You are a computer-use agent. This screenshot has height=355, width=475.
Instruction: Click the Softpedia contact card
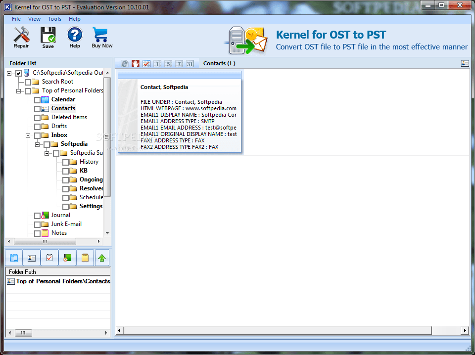point(180,112)
